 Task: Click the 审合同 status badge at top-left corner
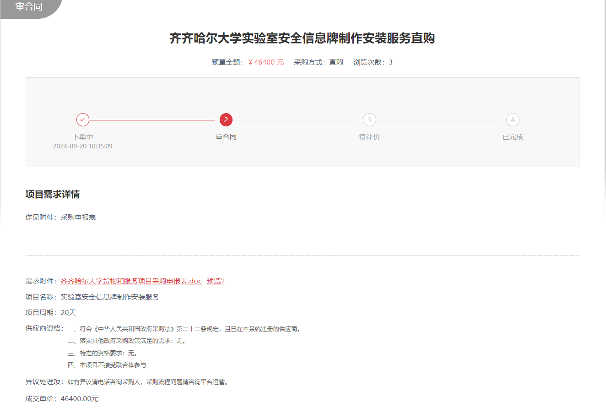click(x=29, y=7)
